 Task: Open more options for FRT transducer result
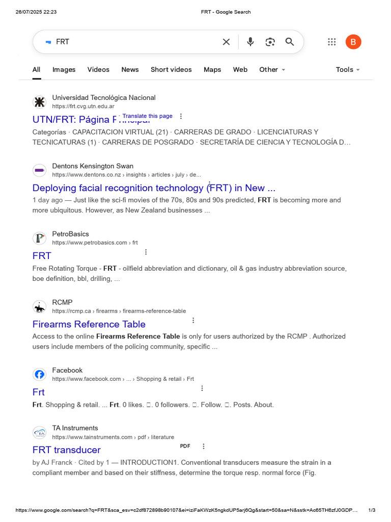point(204,446)
